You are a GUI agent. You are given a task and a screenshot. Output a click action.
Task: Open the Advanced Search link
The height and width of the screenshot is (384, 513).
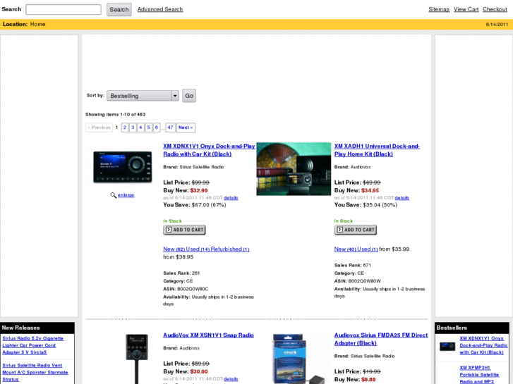160,9
